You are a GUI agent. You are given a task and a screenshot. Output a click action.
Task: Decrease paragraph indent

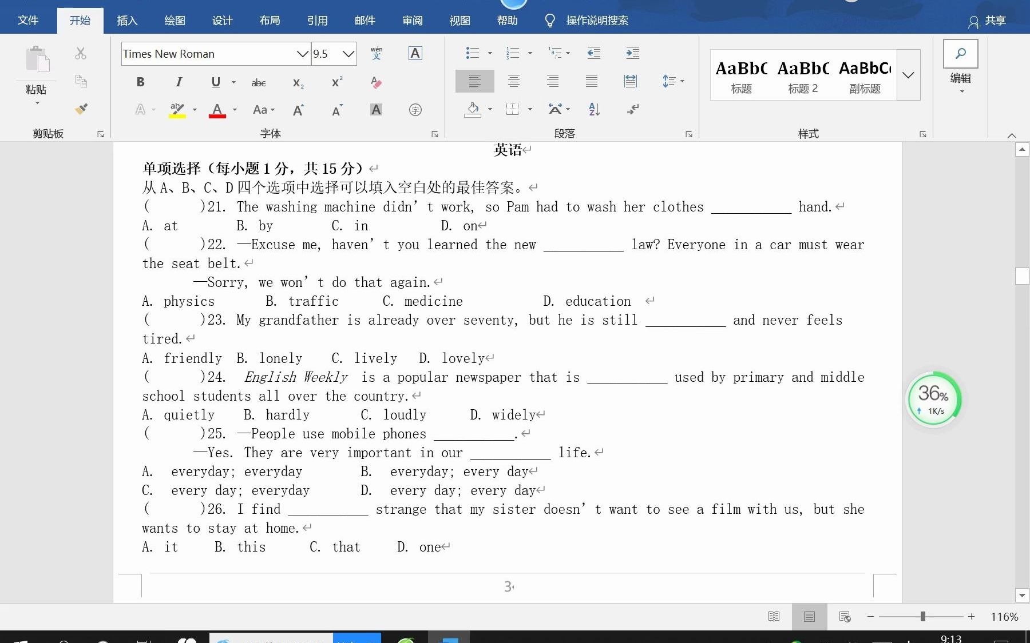594,53
